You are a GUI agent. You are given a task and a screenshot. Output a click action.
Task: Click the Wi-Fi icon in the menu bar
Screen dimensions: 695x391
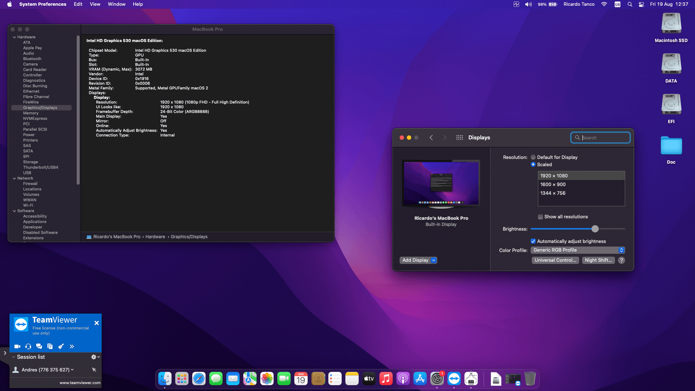[604, 4]
